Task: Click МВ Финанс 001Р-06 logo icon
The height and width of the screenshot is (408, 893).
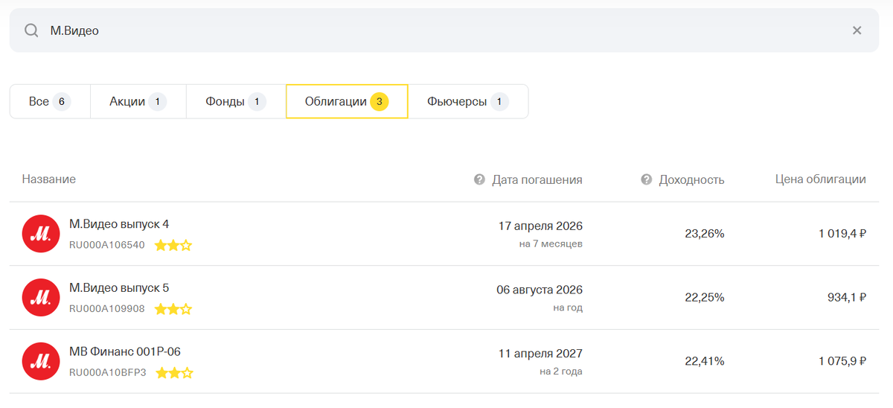Action: click(41, 362)
